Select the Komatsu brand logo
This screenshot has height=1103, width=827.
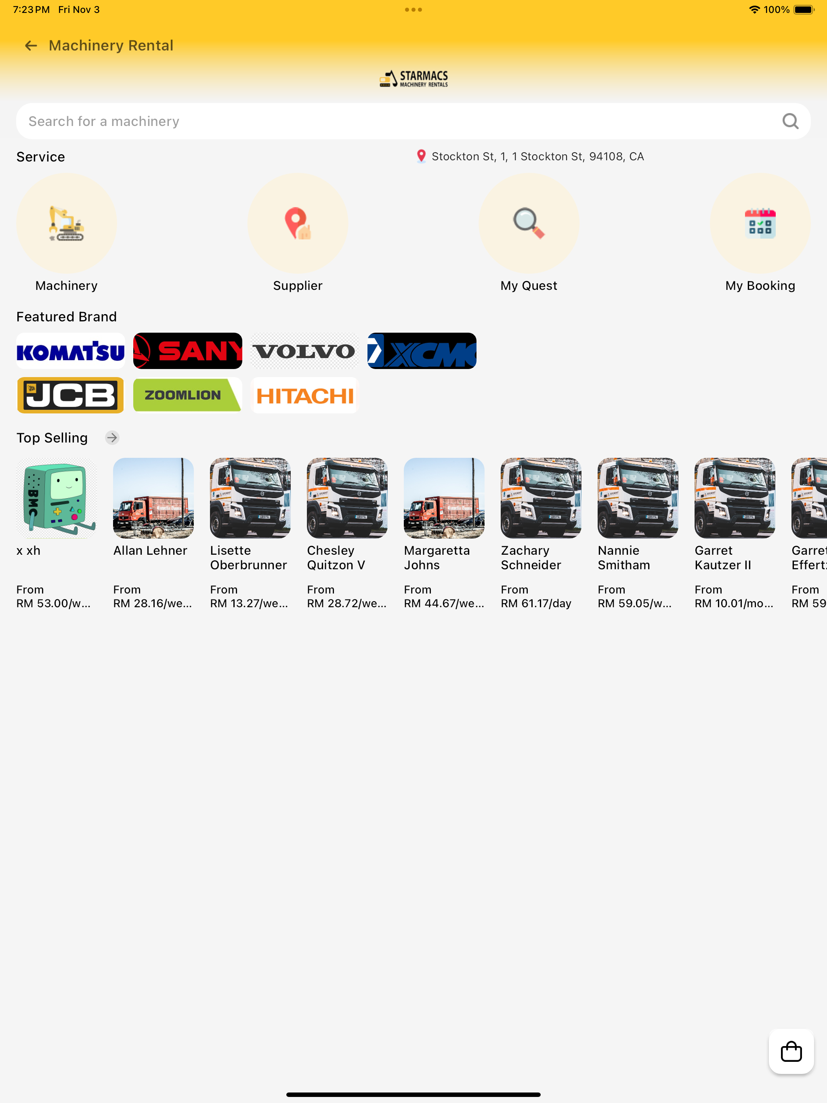pyautogui.click(x=71, y=351)
